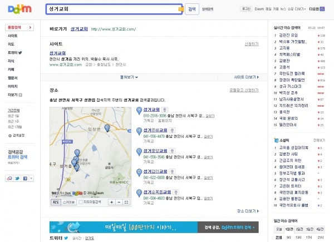The width and height of the screenshot is (334, 242).
Task: Open the 성거교회 shortcut link
Action: click(79, 29)
